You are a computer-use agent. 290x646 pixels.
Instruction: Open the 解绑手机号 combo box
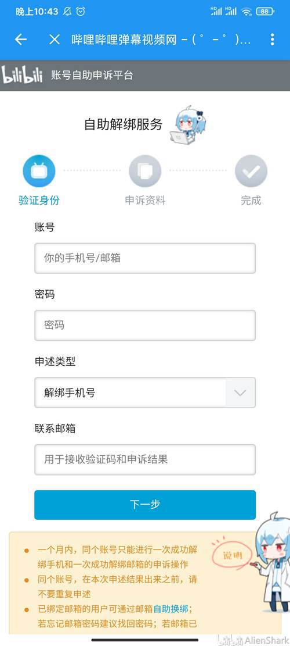tap(144, 392)
